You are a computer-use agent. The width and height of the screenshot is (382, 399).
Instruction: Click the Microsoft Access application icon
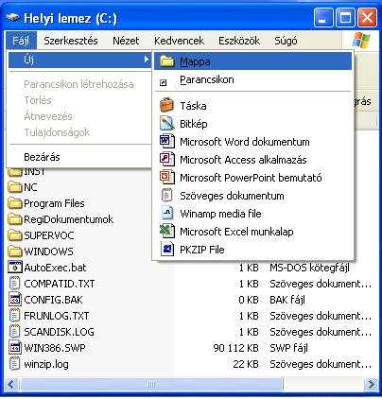tap(166, 159)
